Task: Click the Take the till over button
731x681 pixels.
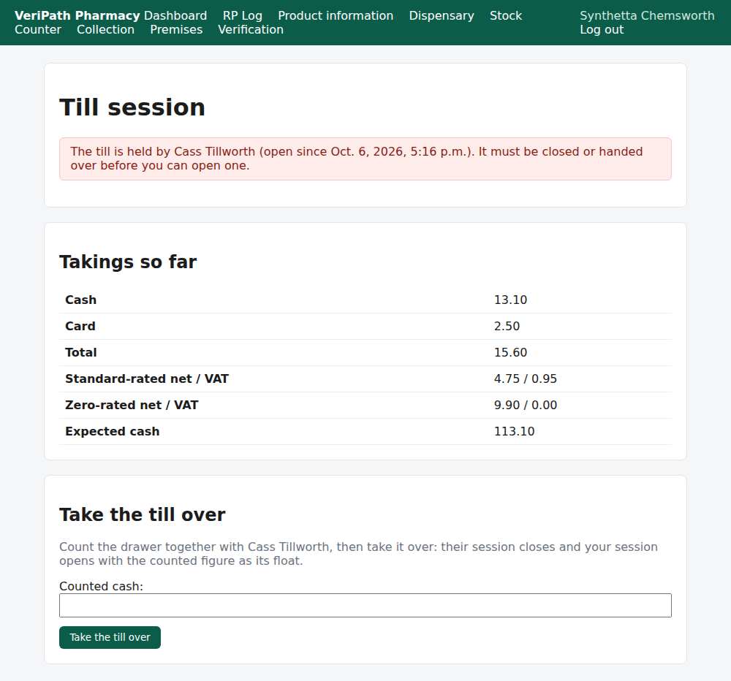Action: pos(110,637)
